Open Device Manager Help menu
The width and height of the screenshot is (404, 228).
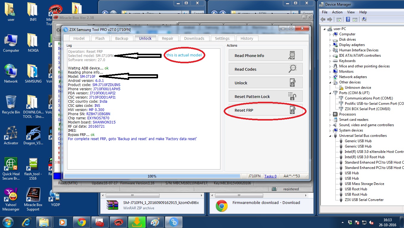tap(363, 12)
